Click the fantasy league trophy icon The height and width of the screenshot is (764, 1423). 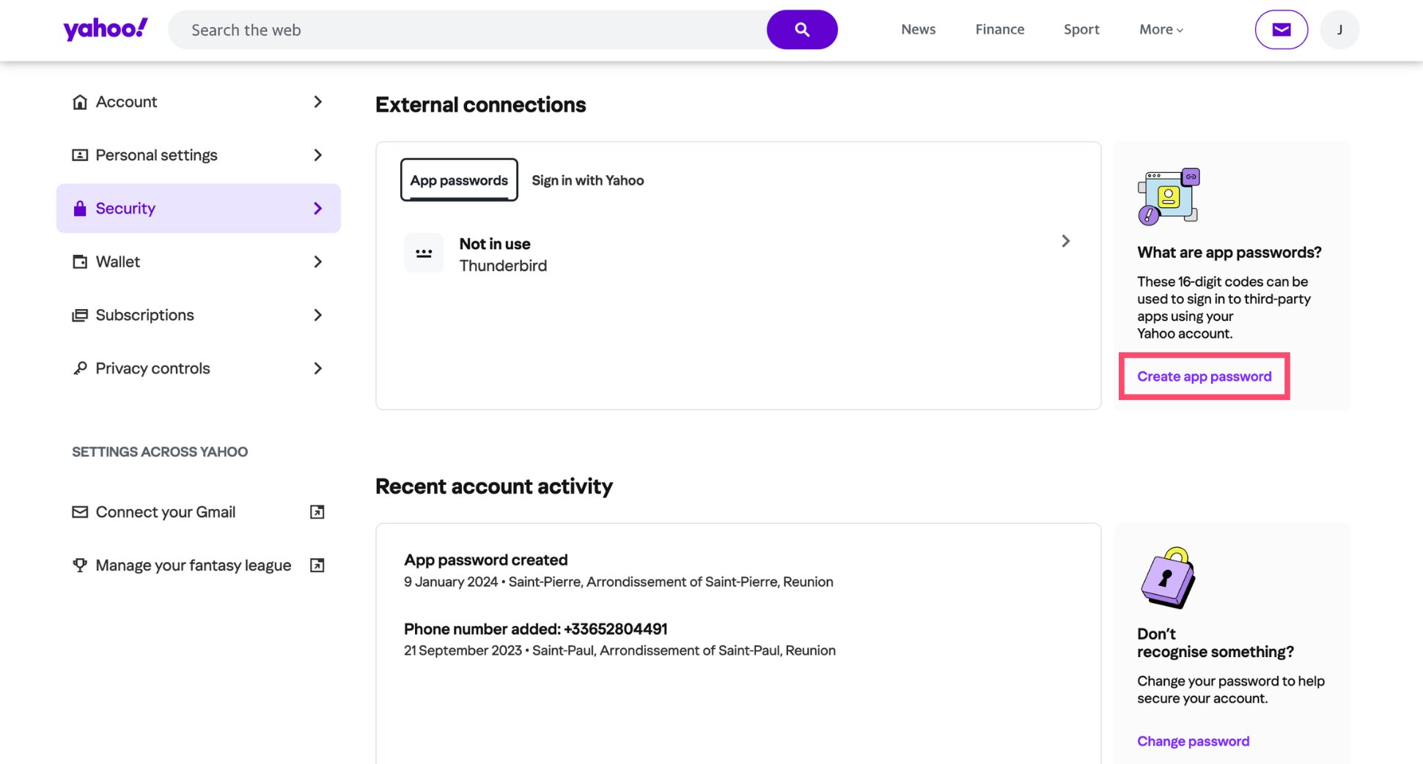80,565
